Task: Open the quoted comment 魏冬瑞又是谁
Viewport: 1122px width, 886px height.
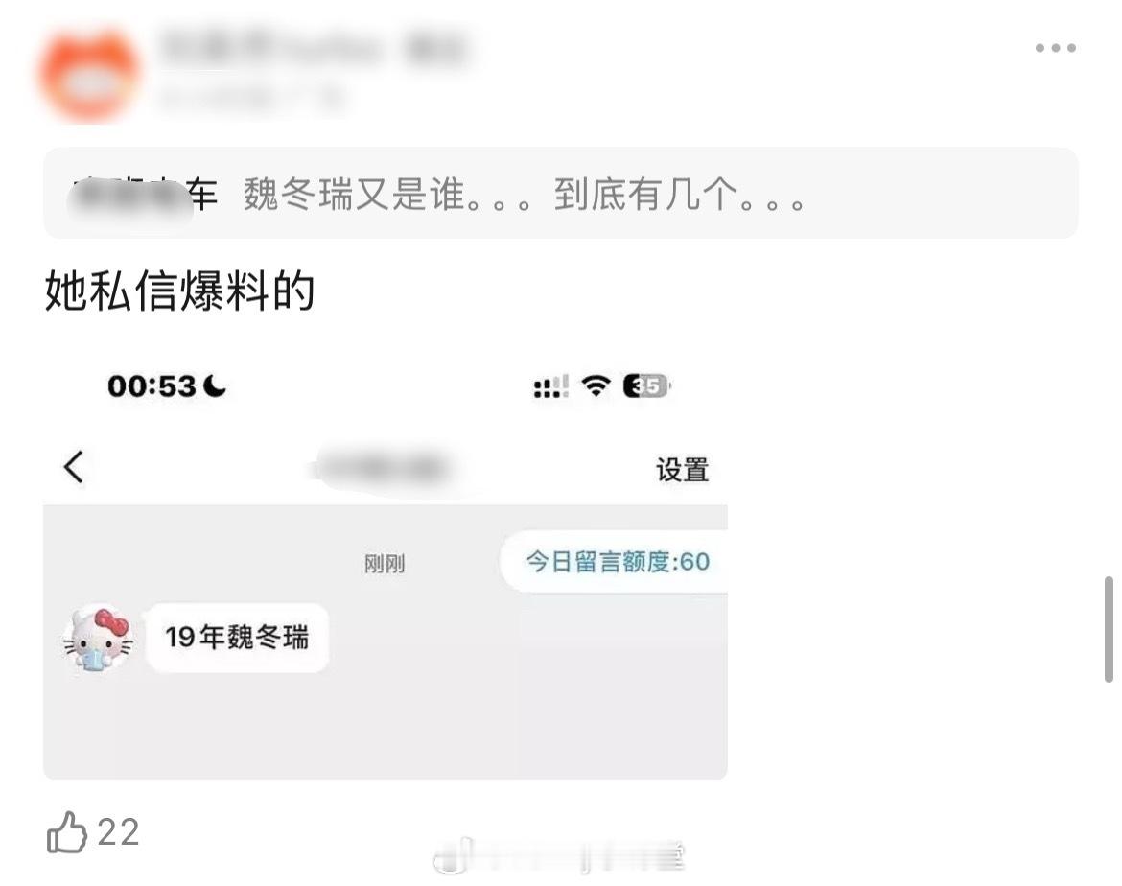Action: pyautogui.click(x=560, y=194)
